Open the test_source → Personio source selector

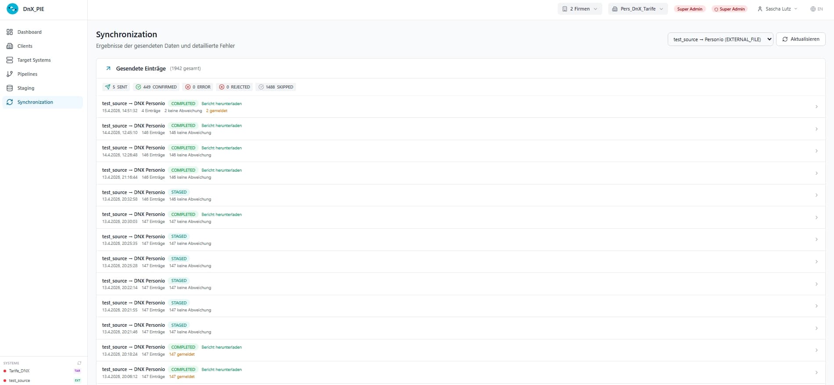(720, 39)
